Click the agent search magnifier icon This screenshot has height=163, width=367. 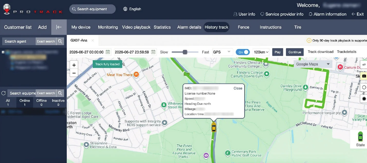(x=60, y=41)
